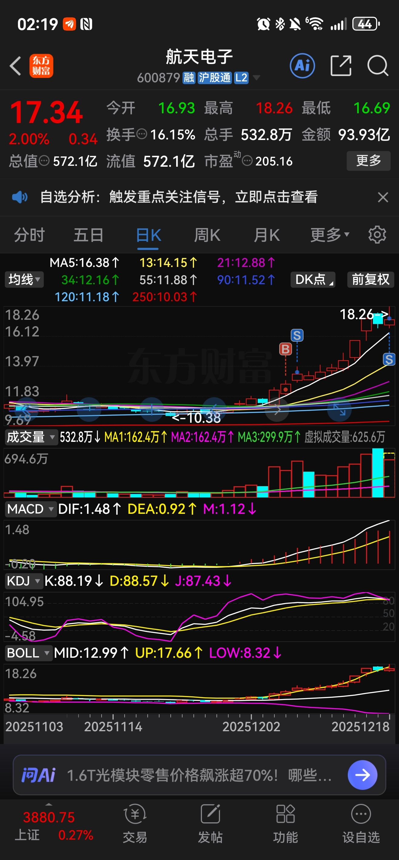Expand the 更多 period dropdown
This screenshot has height=860, width=399.
tap(330, 235)
